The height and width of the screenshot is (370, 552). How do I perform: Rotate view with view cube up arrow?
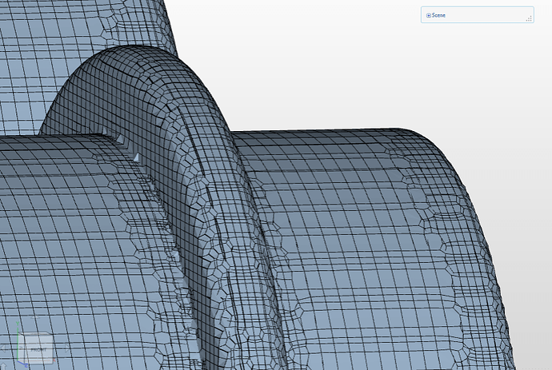(35, 317)
